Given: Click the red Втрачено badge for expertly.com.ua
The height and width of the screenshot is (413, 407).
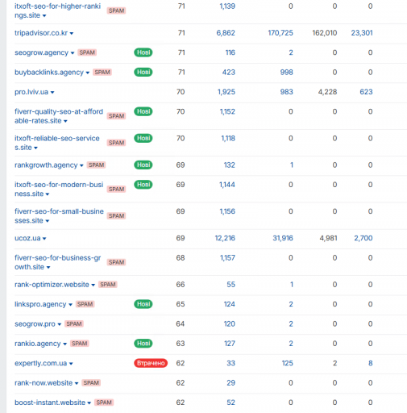Looking at the screenshot, I should (151, 363).
